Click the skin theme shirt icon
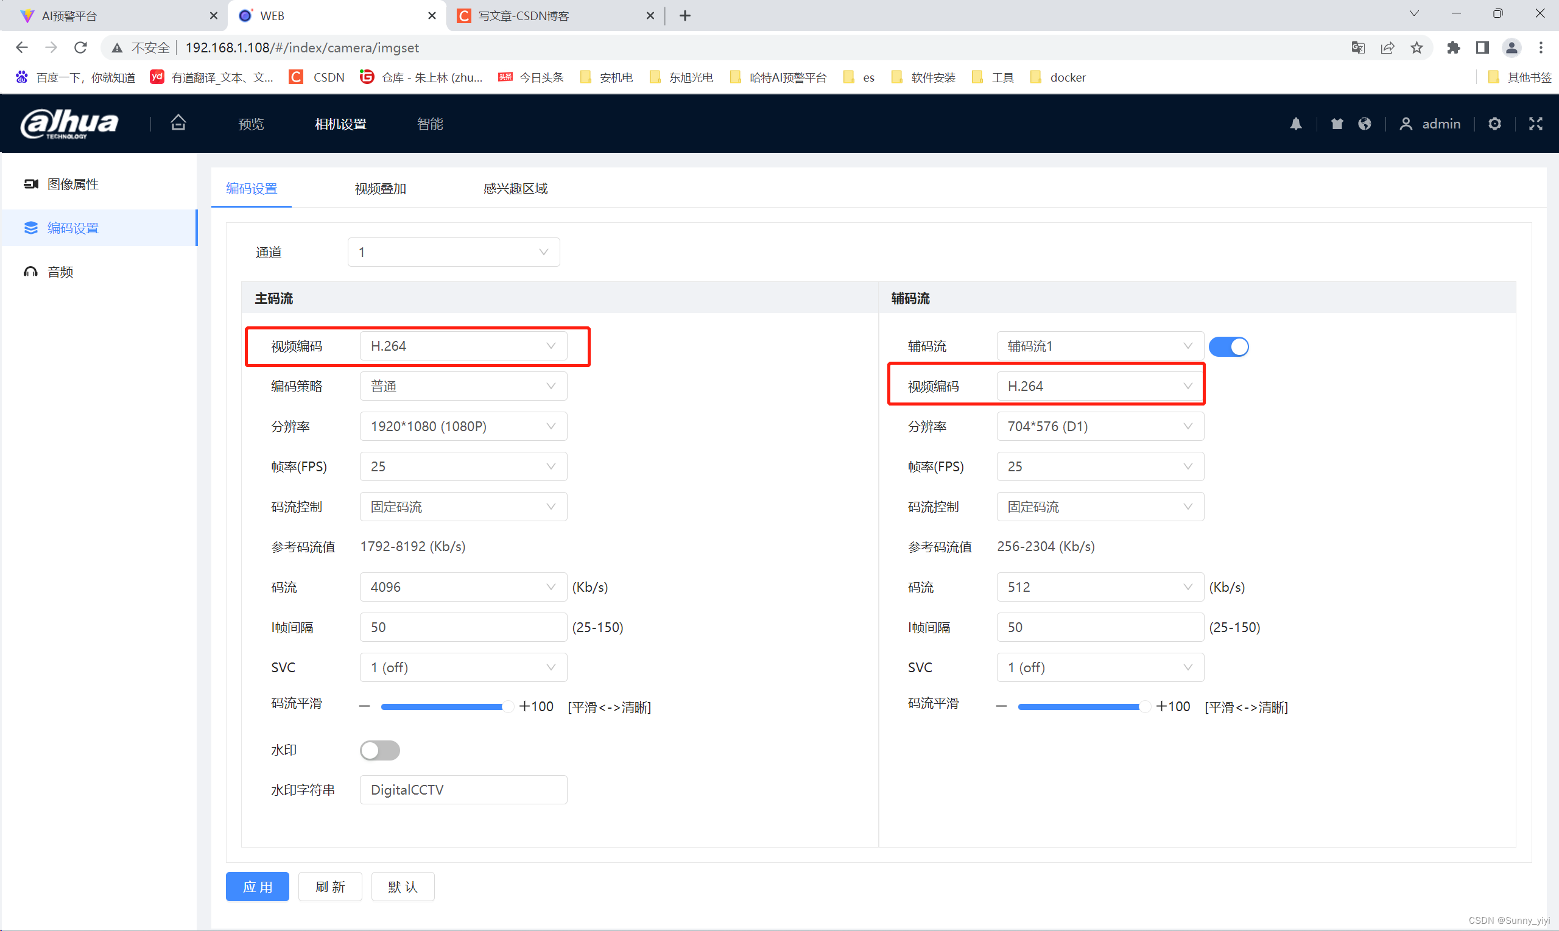This screenshot has width=1559, height=931. [x=1337, y=124]
